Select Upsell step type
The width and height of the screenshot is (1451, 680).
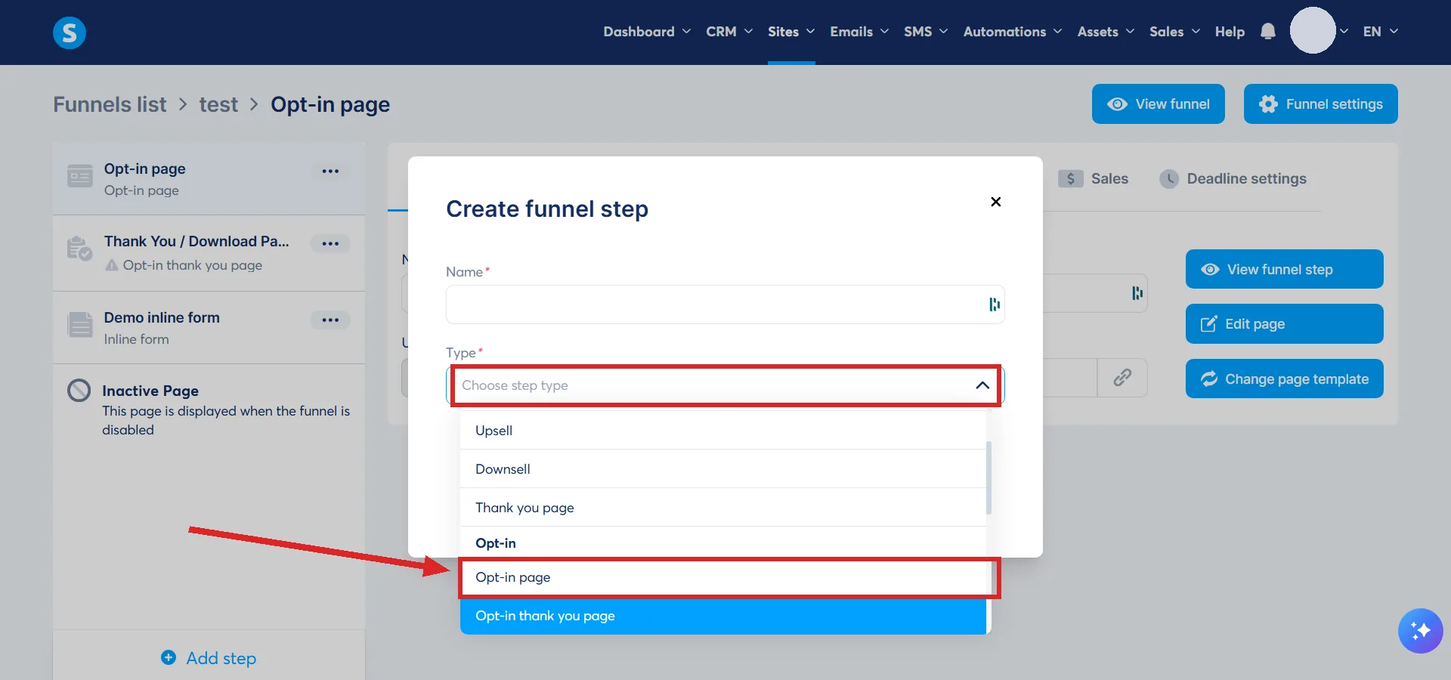click(723, 431)
